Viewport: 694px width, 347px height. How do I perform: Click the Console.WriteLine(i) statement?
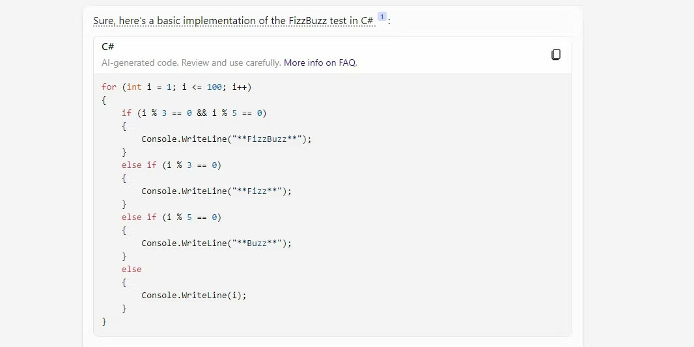194,296
